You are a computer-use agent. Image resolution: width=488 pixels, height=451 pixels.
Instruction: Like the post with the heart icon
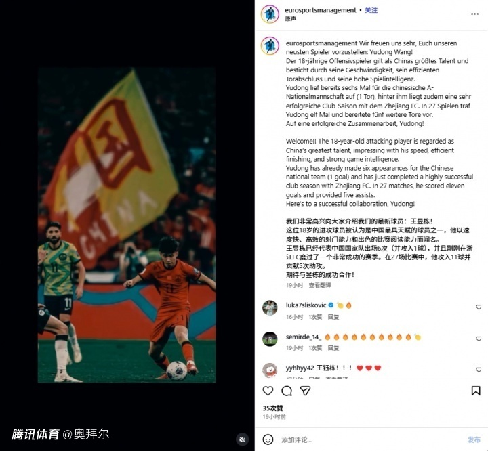[x=268, y=391]
